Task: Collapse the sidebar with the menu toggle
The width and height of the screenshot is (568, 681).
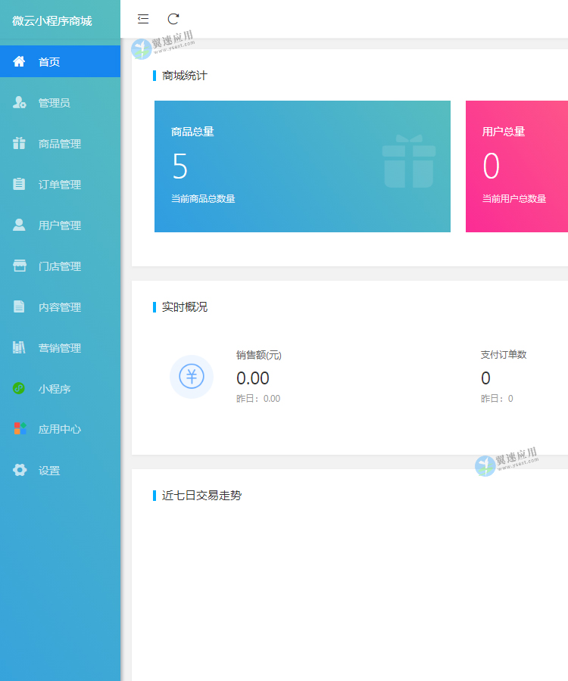Action: [x=143, y=19]
